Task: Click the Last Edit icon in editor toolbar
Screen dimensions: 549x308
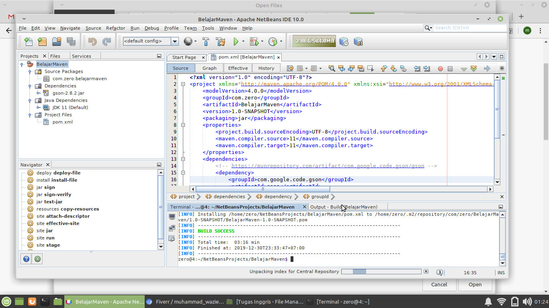Action: [290, 69]
